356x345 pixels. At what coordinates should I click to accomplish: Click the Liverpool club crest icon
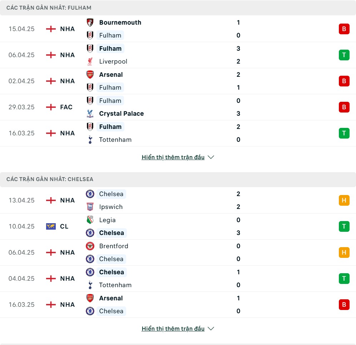(x=90, y=61)
